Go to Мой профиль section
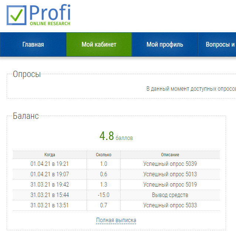 pos(165,44)
